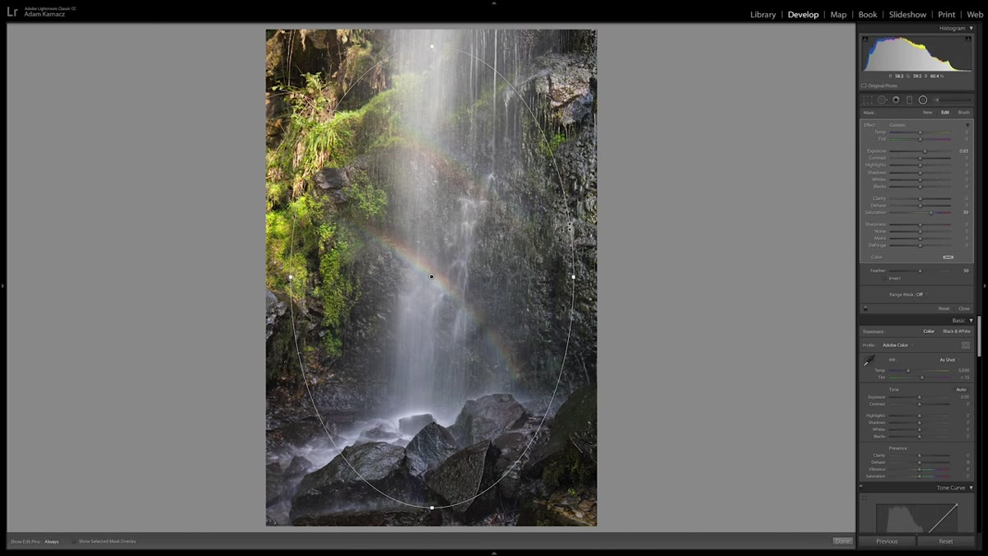Click the mask Saturation slider handle
This screenshot has height=556, width=988.
tap(931, 212)
